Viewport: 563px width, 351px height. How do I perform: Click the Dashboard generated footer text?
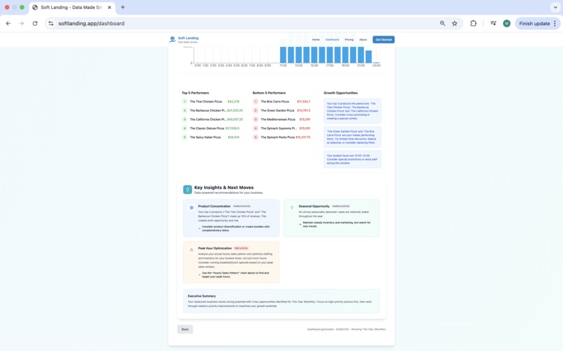(x=346, y=329)
